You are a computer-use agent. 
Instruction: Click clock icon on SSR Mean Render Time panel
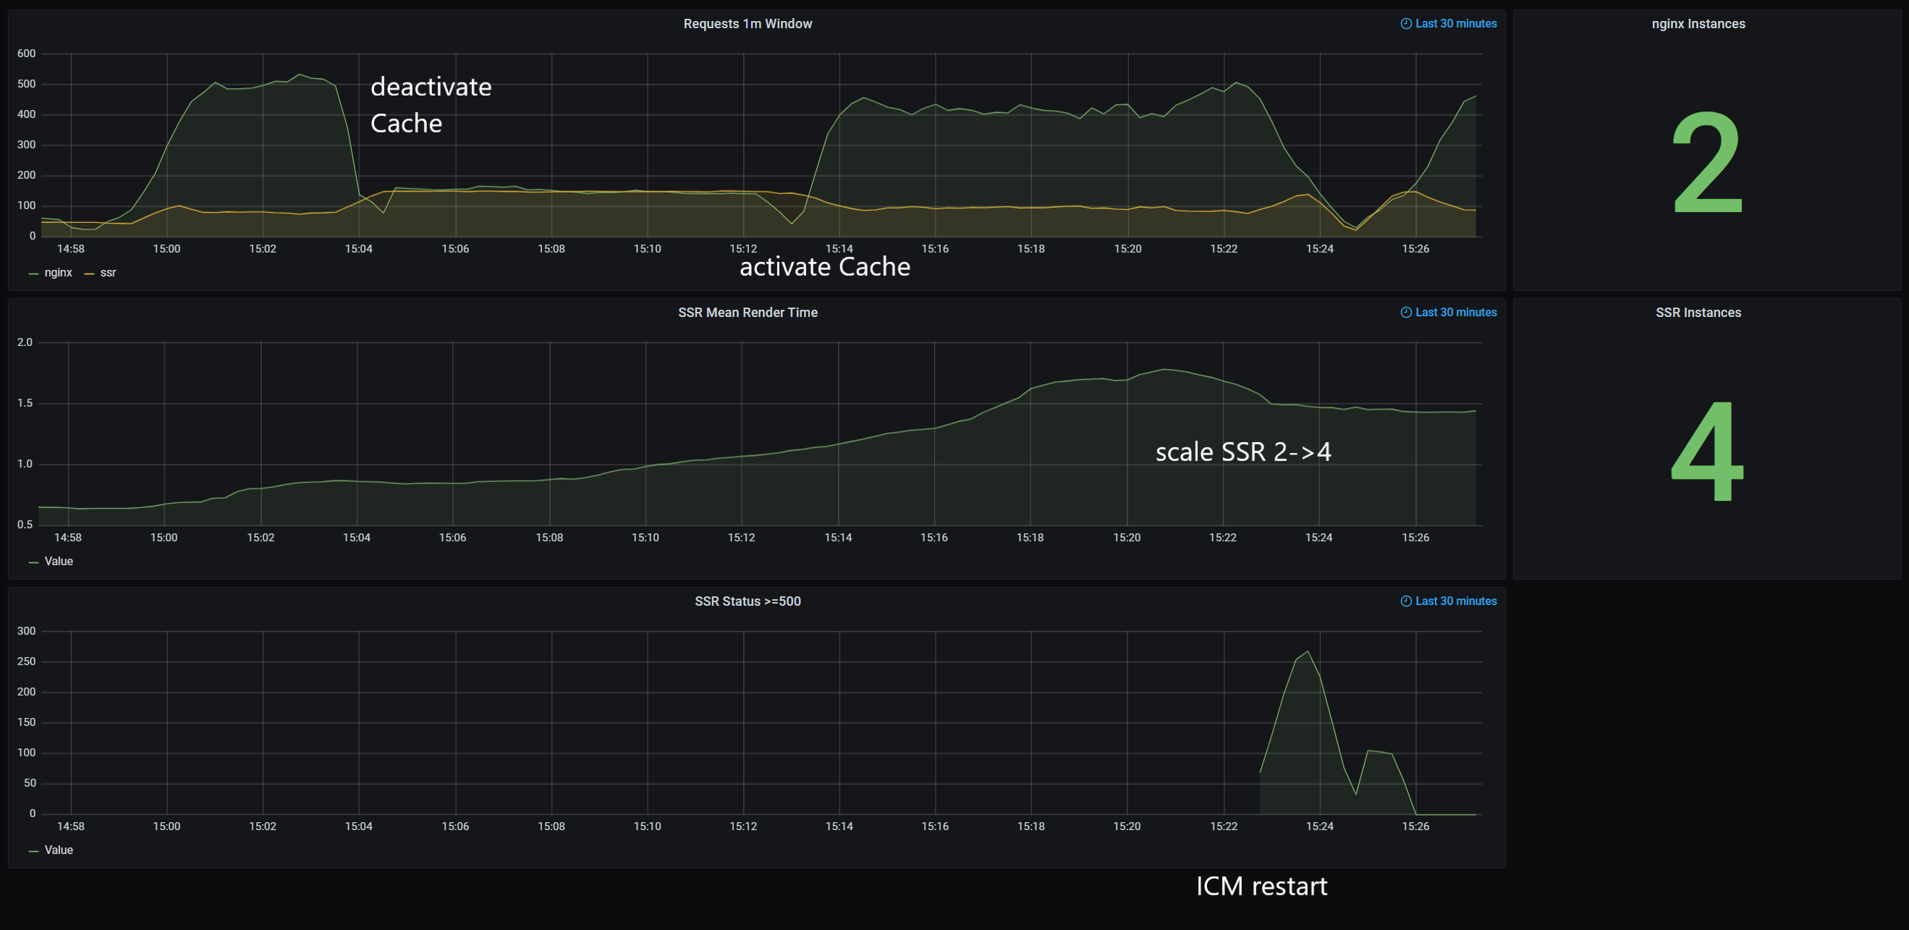1405,313
